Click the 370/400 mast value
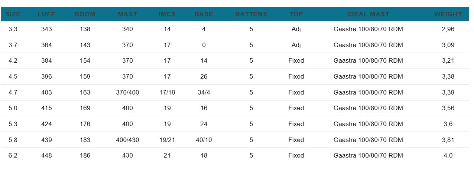Image resolution: width=474 pixels, height=172 pixels. pyautogui.click(x=127, y=92)
